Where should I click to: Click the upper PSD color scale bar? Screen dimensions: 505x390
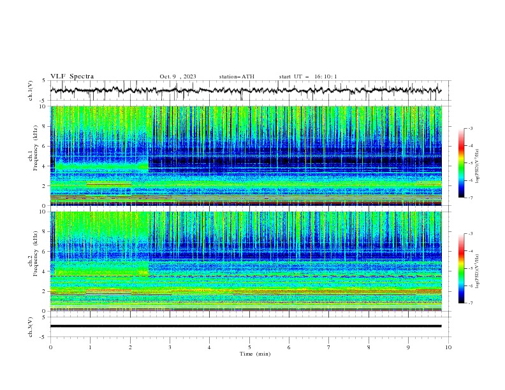pyautogui.click(x=462, y=163)
